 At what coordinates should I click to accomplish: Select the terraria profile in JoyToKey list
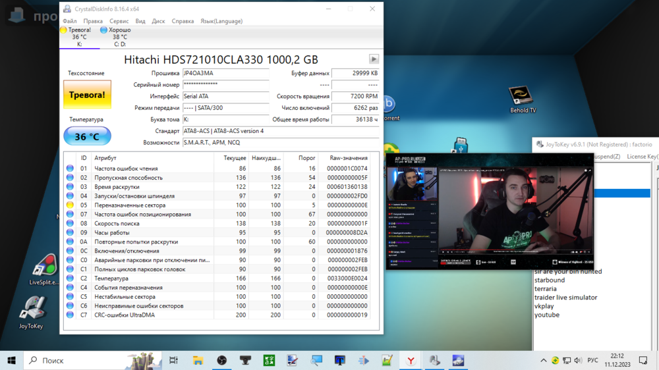tap(546, 289)
